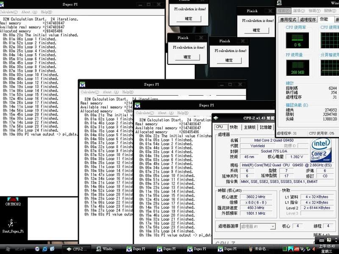Click the Quick Launch icon right of Internet Explorer

point(52,249)
